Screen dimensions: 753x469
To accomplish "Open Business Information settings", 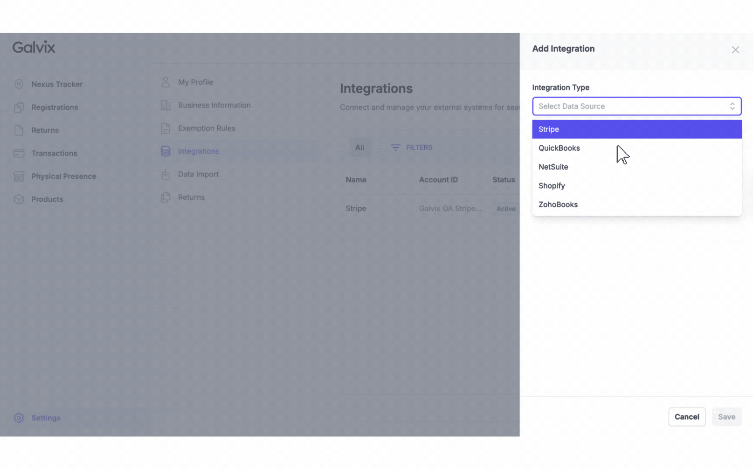I will click(x=214, y=105).
